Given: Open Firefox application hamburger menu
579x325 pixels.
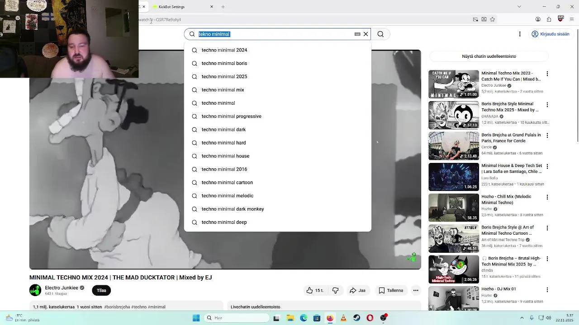Looking at the screenshot, I should tap(572, 19).
